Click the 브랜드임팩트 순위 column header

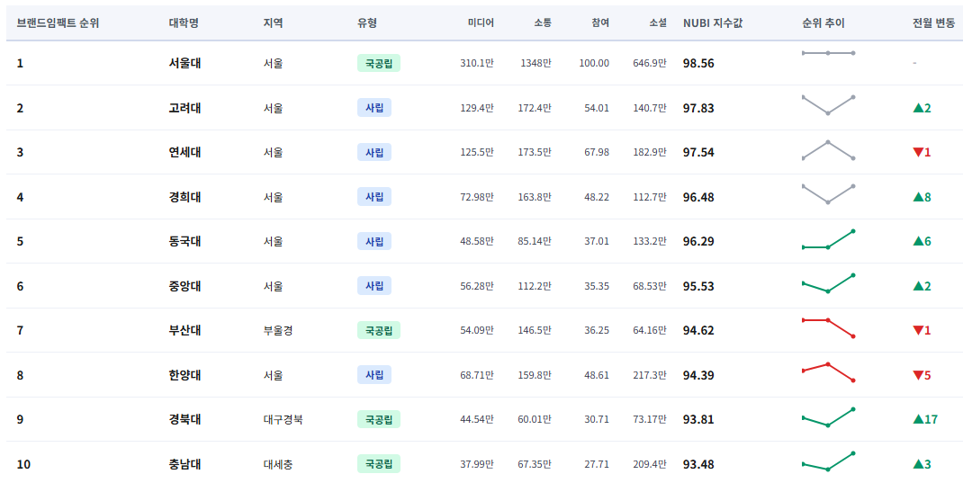58,23
